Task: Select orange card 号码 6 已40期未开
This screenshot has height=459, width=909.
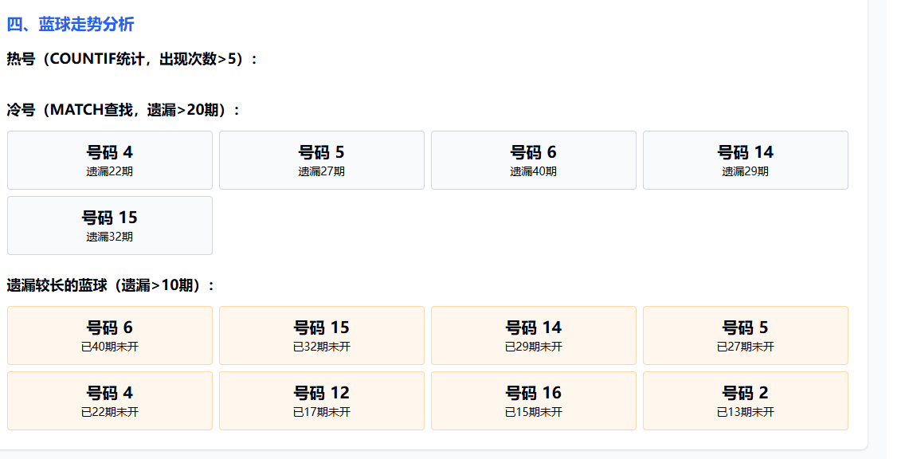Action: click(x=110, y=335)
